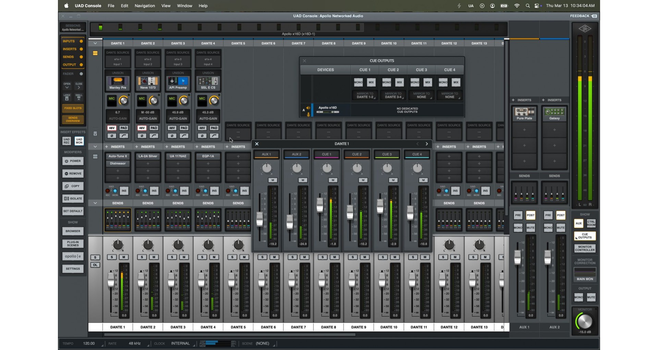This screenshot has height=350, width=658.
Task: Open the Galaxy insert on AUX 2
Action: [x=555, y=114]
